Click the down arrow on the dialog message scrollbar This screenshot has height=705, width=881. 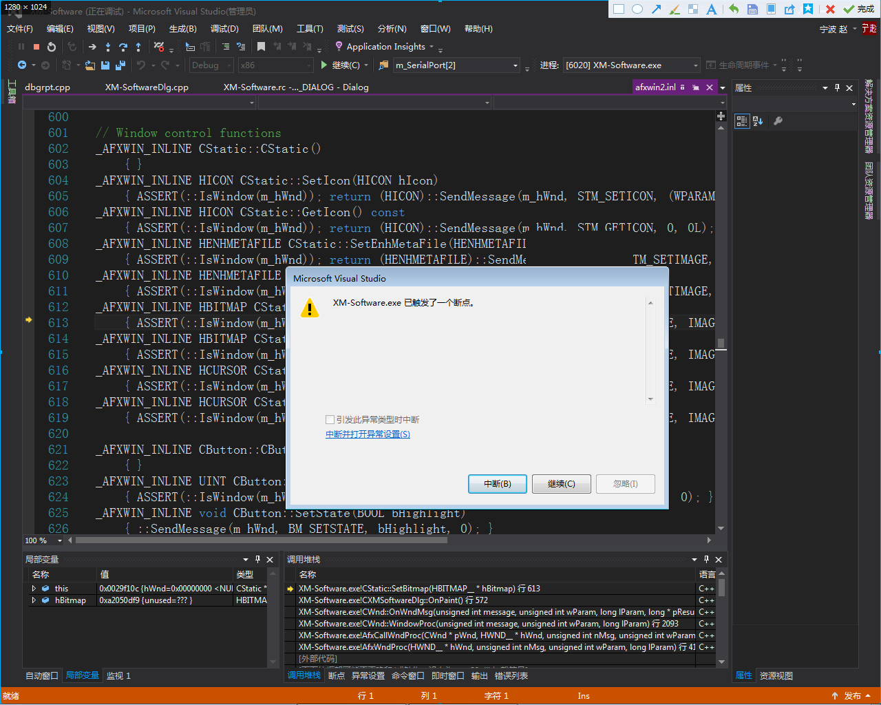[x=650, y=399]
